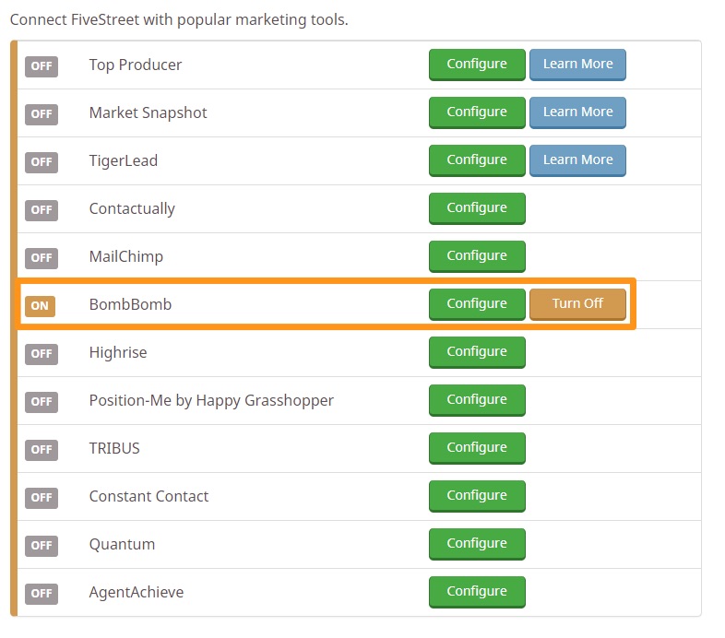
Task: Open Learn More for Top Producer
Action: (577, 65)
